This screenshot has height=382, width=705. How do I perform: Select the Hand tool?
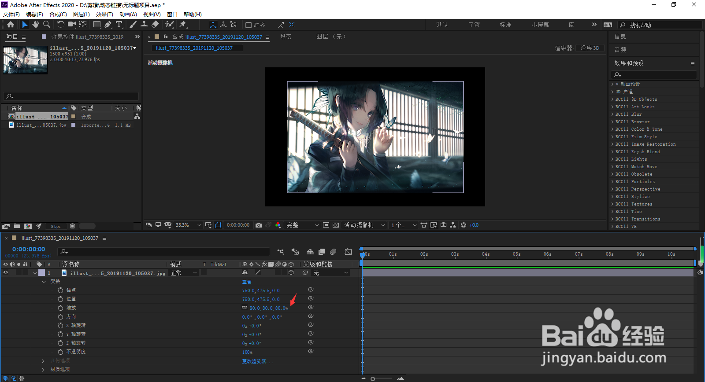tap(36, 25)
